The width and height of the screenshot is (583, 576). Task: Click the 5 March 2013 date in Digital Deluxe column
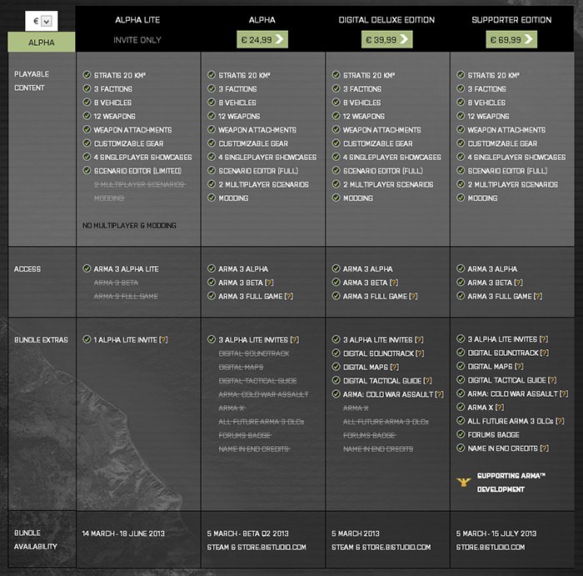356,533
